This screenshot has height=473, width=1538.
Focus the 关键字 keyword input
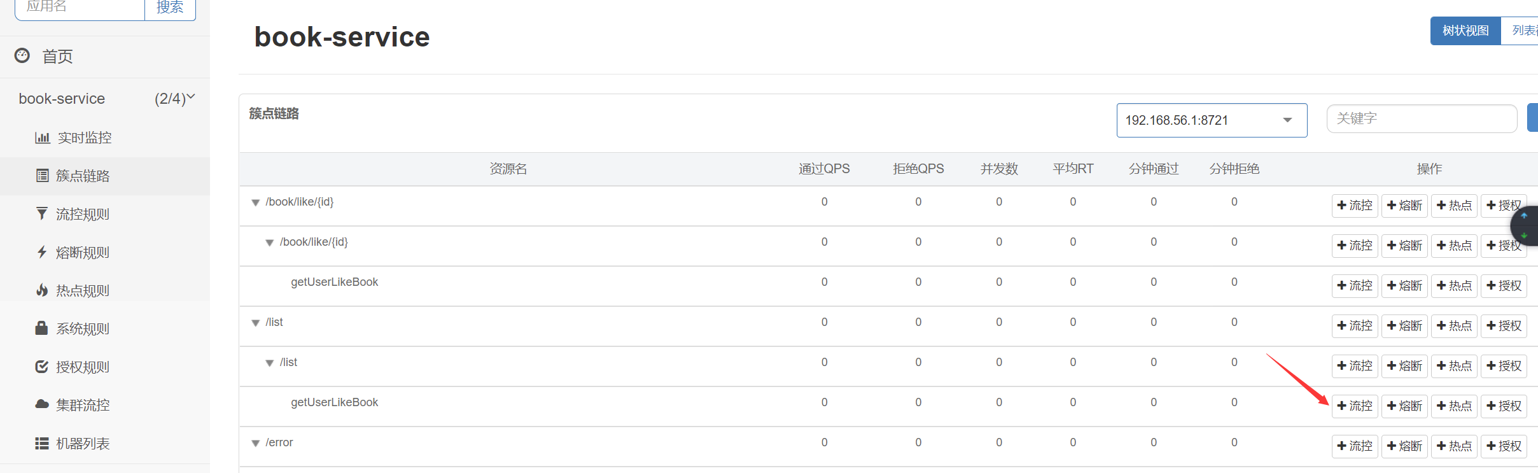1422,118
